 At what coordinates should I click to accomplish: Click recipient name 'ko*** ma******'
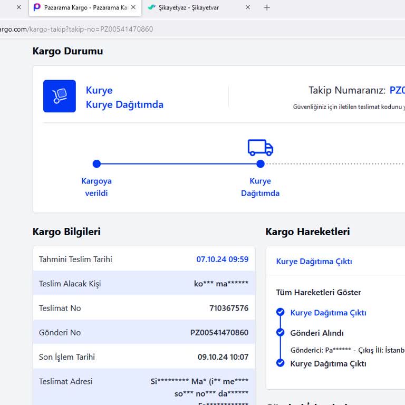pyautogui.click(x=221, y=284)
